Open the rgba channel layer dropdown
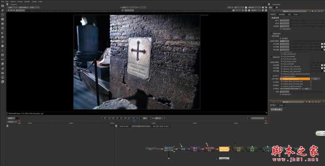 pos(13,7)
